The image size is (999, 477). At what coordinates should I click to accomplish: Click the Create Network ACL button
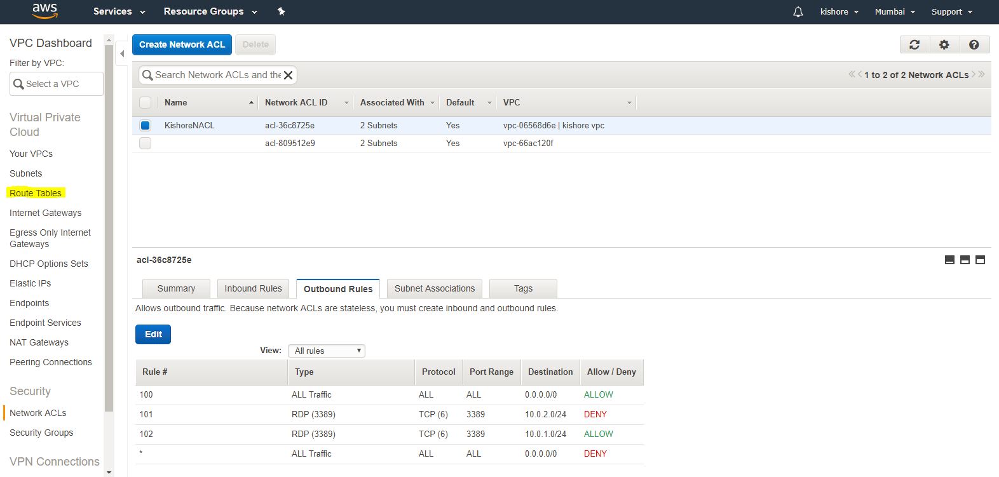point(182,44)
